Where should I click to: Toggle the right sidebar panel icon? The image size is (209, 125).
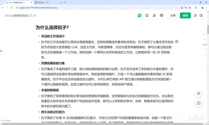[201, 16]
